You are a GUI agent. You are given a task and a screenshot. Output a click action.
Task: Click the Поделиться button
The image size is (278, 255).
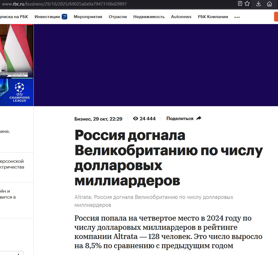coord(184,118)
